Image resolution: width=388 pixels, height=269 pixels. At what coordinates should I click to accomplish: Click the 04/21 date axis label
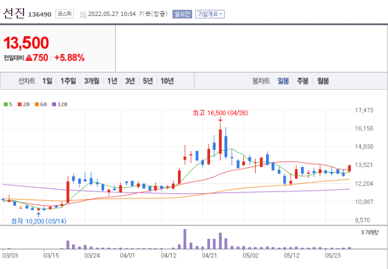coord(209,255)
